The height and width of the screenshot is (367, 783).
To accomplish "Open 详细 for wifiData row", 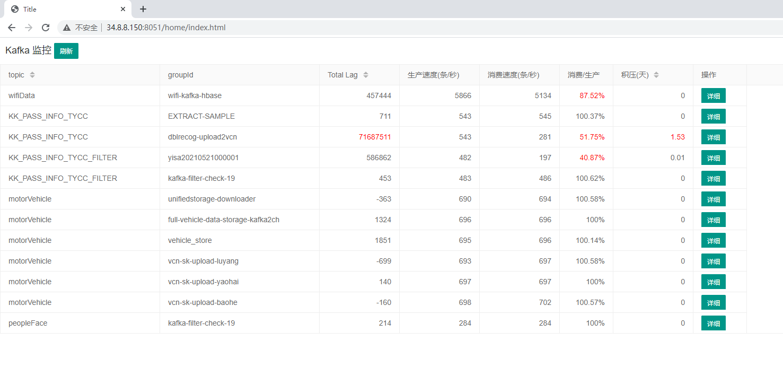I will tap(713, 96).
